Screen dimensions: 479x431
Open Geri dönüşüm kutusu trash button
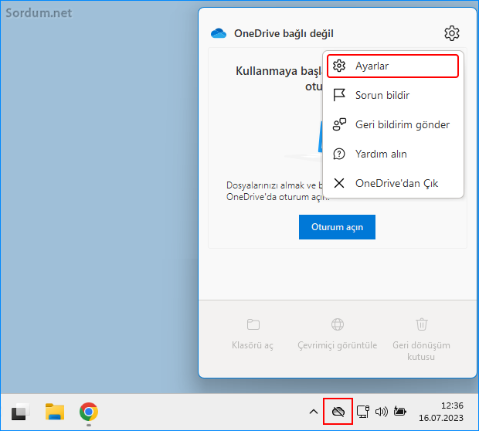[421, 340]
